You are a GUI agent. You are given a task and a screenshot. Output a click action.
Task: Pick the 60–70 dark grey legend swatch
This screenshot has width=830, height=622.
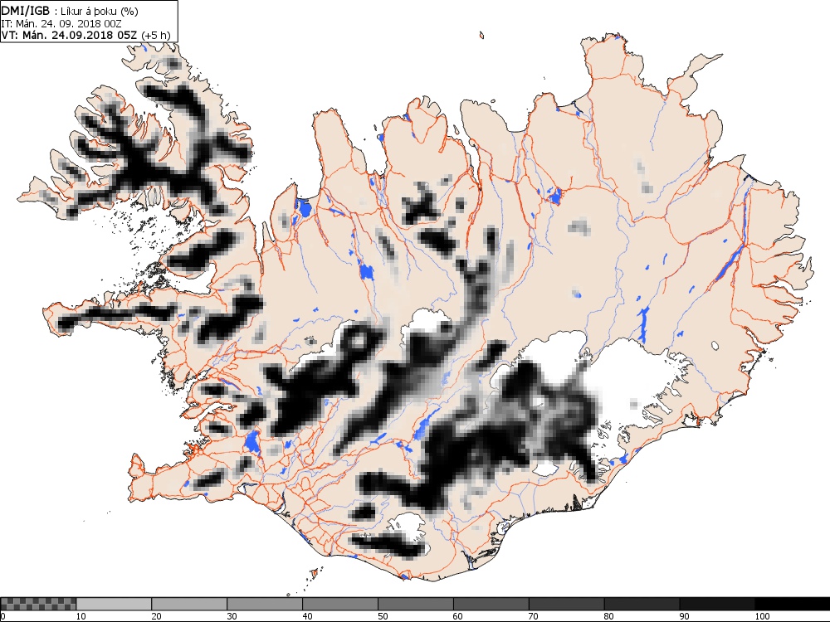[491, 604]
